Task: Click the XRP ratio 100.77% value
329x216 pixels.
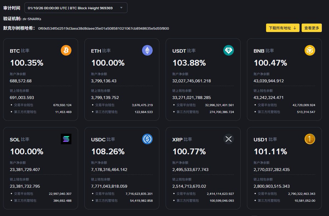Action: pyautogui.click(x=189, y=151)
